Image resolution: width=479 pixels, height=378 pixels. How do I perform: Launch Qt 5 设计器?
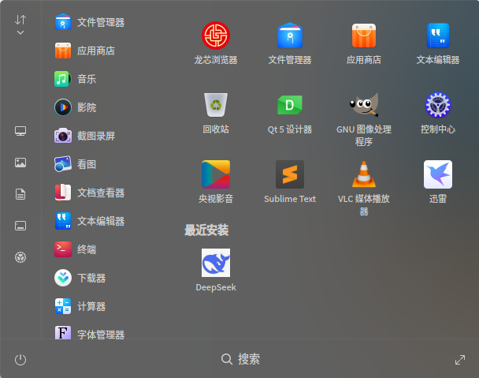coord(290,113)
